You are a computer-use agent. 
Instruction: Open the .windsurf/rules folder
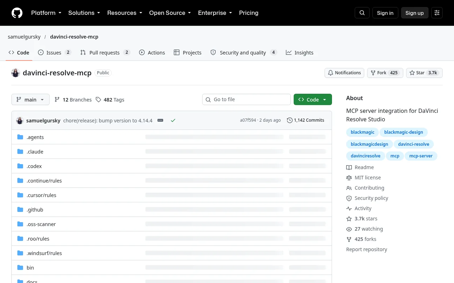point(44,253)
